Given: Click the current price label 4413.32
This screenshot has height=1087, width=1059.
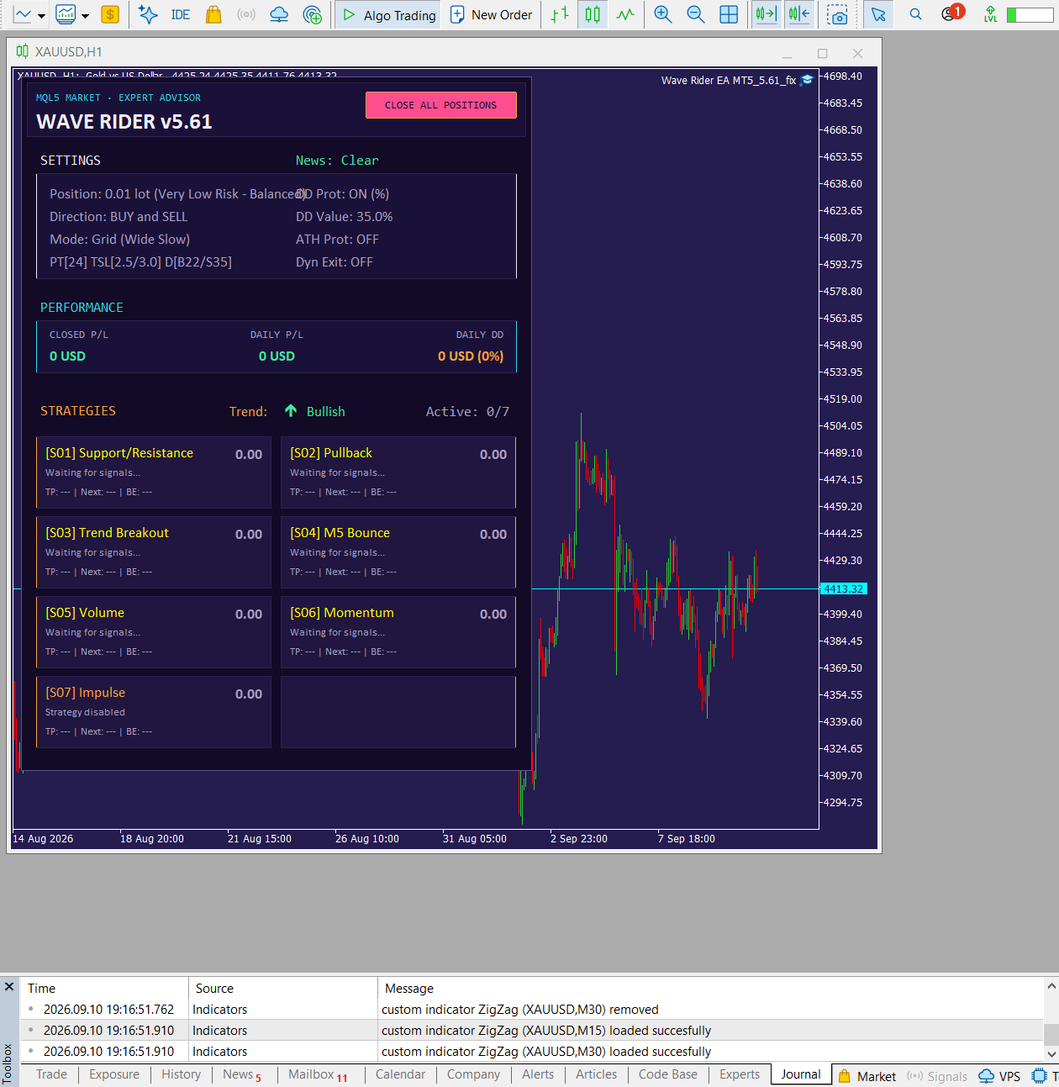Looking at the screenshot, I should [x=843, y=588].
